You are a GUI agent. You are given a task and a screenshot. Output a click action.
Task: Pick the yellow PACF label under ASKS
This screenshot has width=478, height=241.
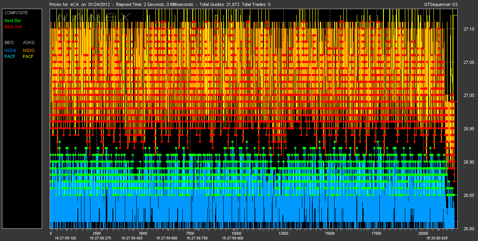(29, 56)
